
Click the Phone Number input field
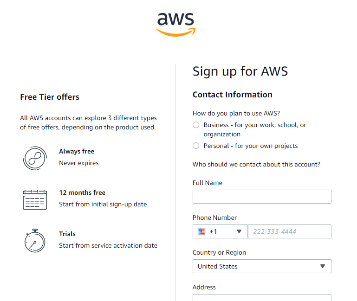click(x=289, y=231)
